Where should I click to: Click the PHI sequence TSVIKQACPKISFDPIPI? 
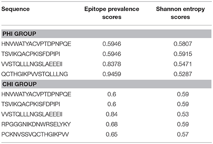[31, 54]
